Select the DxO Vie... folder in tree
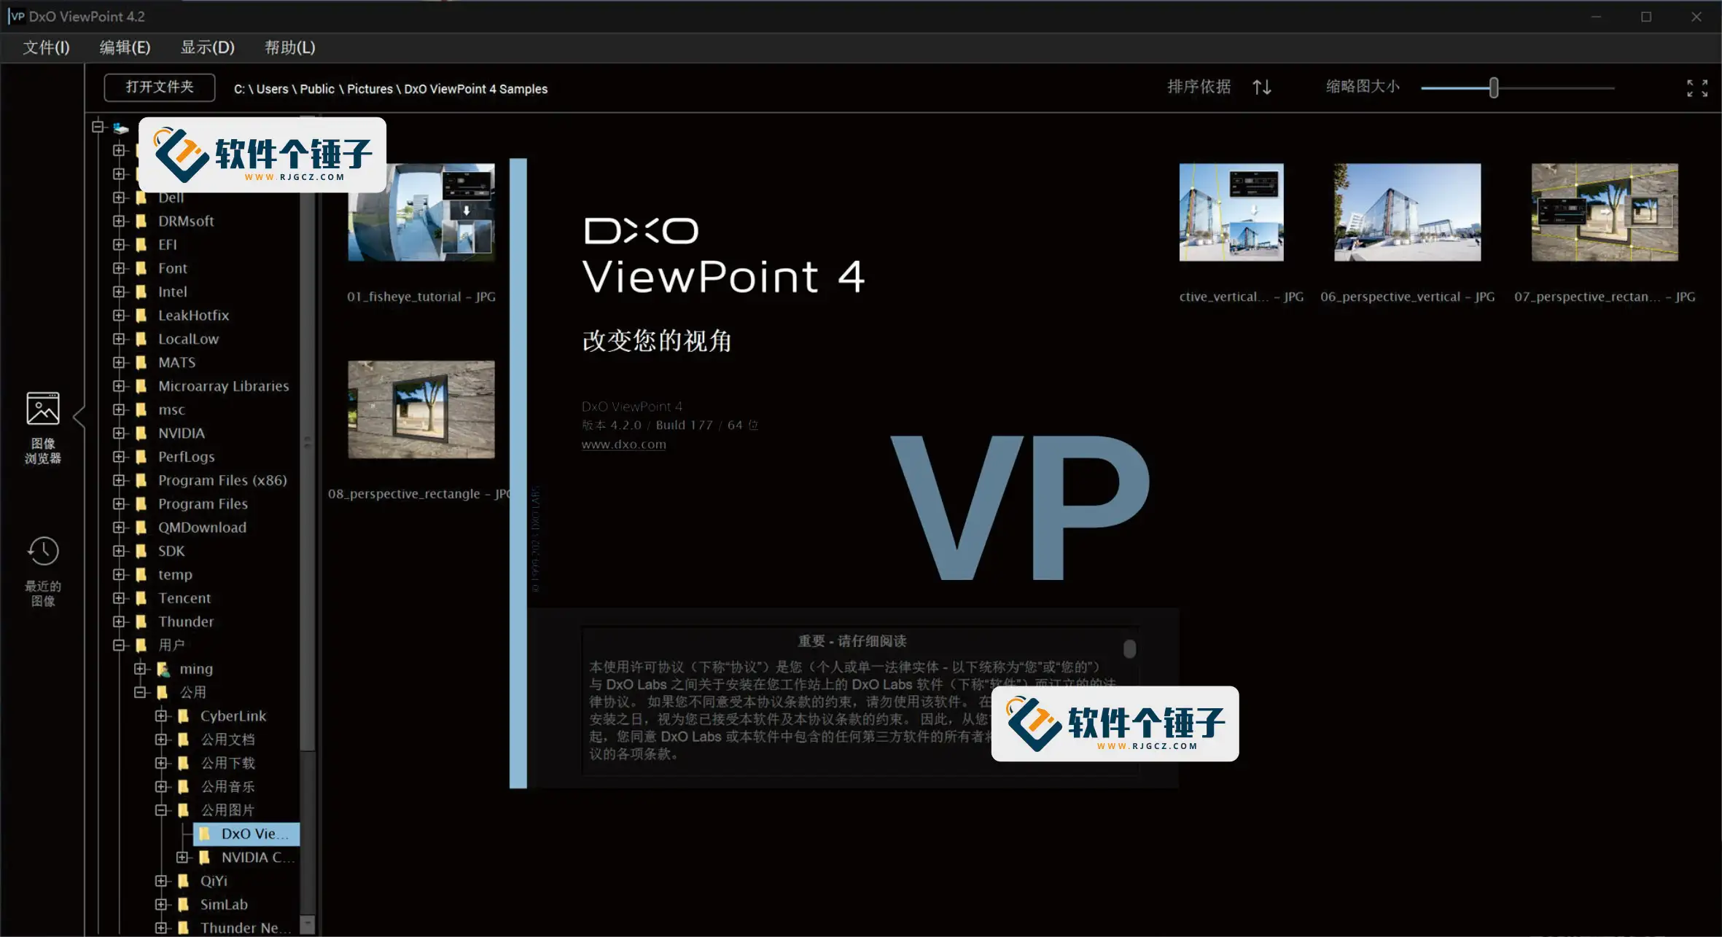The width and height of the screenshot is (1722, 937). tap(246, 834)
